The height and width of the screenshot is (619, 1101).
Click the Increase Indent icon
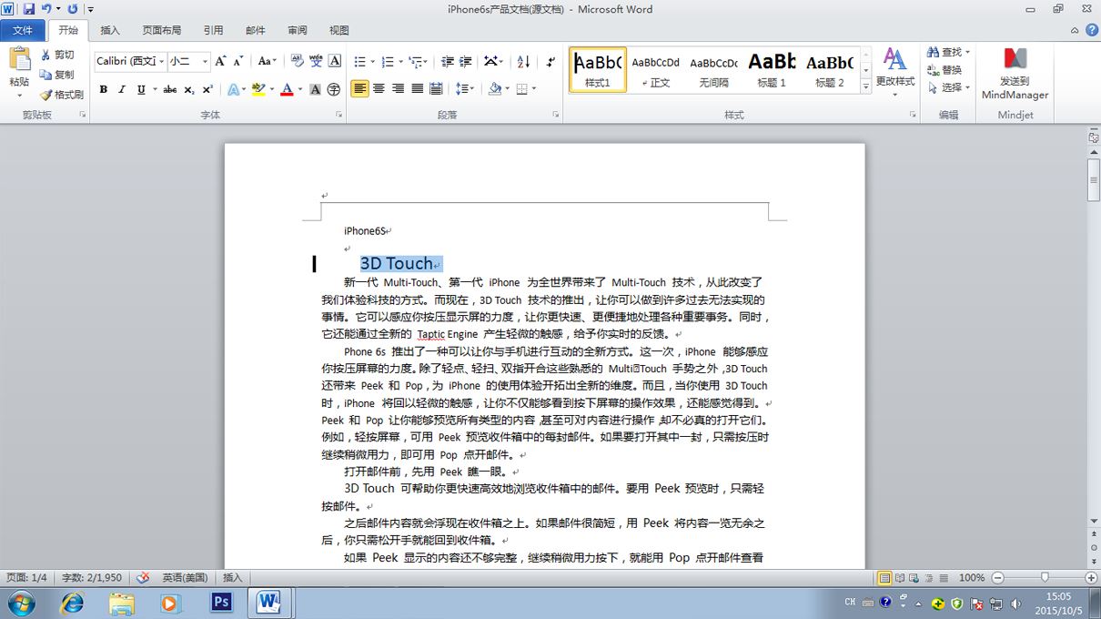coord(465,61)
